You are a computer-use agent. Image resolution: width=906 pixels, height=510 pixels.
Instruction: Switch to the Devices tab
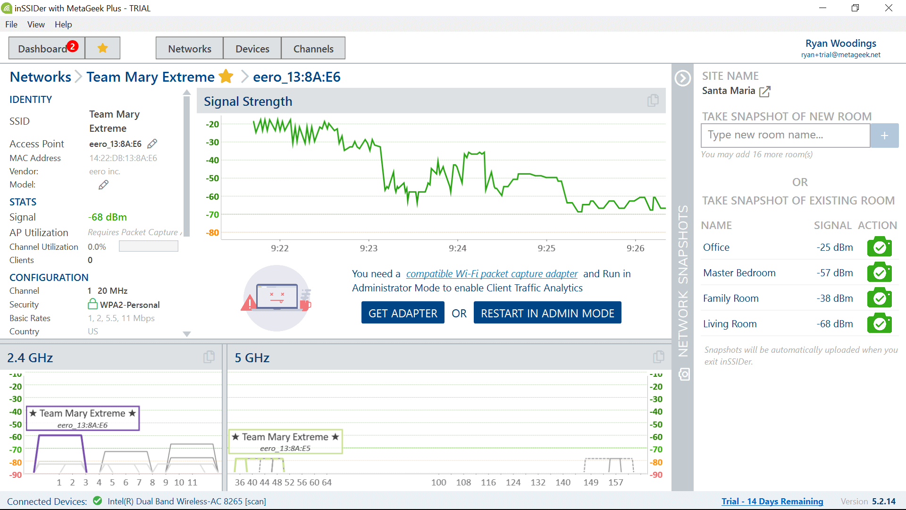coord(252,48)
